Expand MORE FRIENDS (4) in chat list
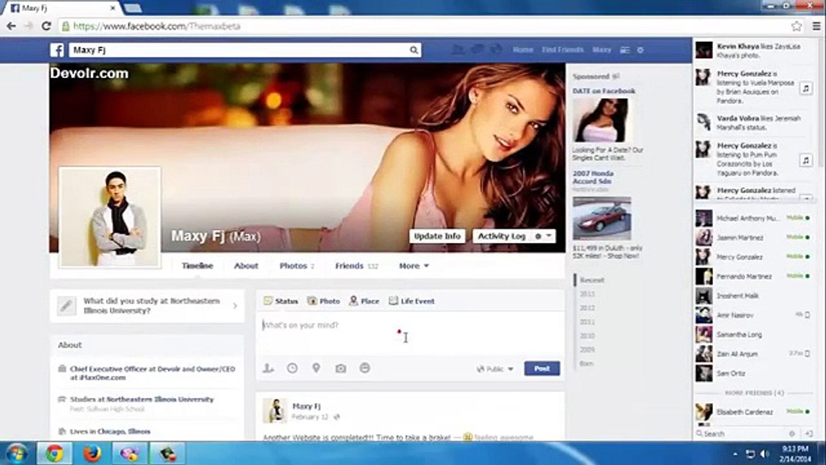826x465 pixels. 754,393
